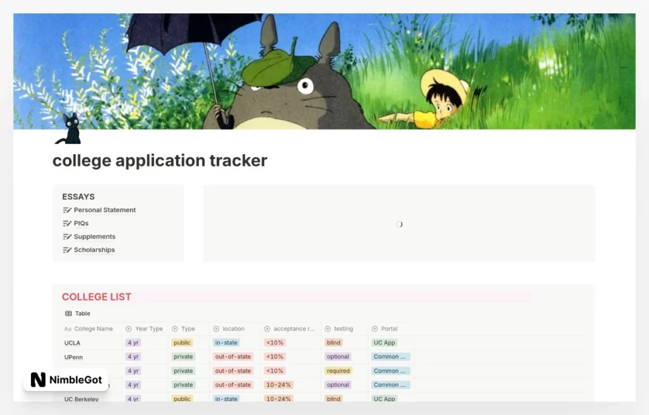Viewport: 649px width, 415px height.
Task: Click the private tag in UPenn row
Action: pyautogui.click(x=183, y=357)
